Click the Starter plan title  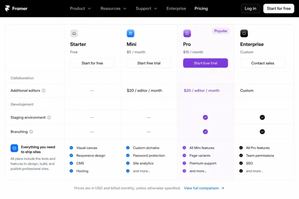(x=78, y=44)
